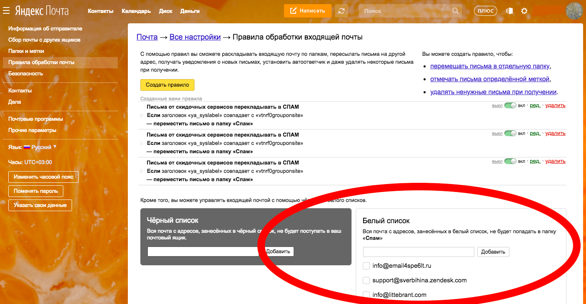Click the search magnifier icon
This screenshot has width=586, height=304.
456,11
